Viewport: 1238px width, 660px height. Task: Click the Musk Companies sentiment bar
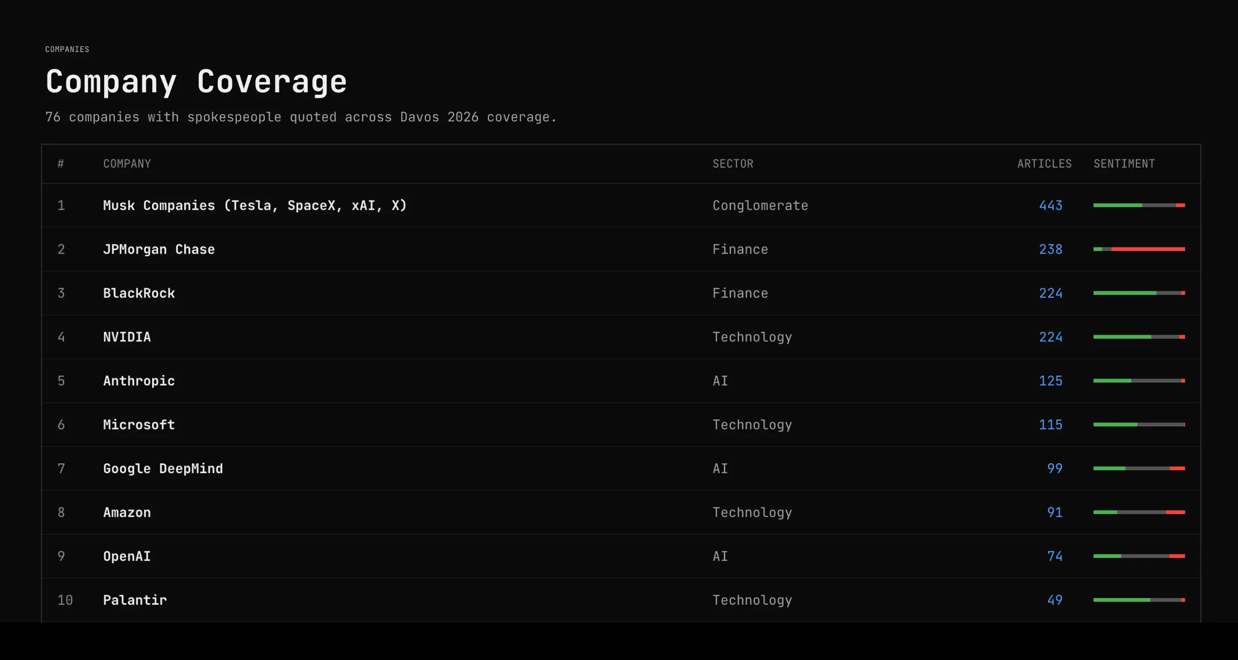coord(1139,205)
